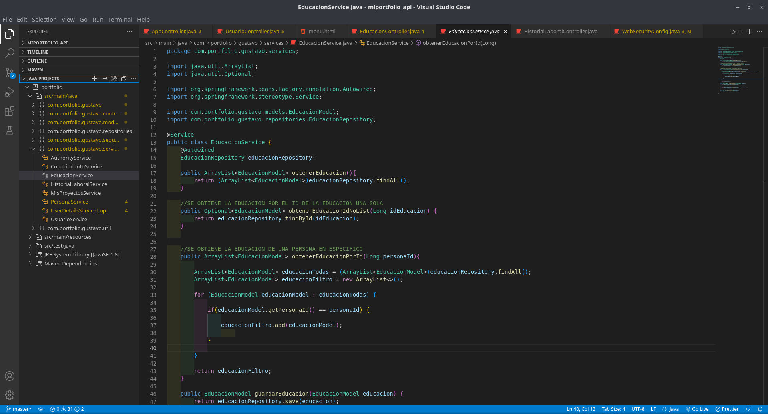The width and height of the screenshot is (768, 414).
Task: Expand the com.portfolio.gustavo.util package
Action: pos(79,228)
